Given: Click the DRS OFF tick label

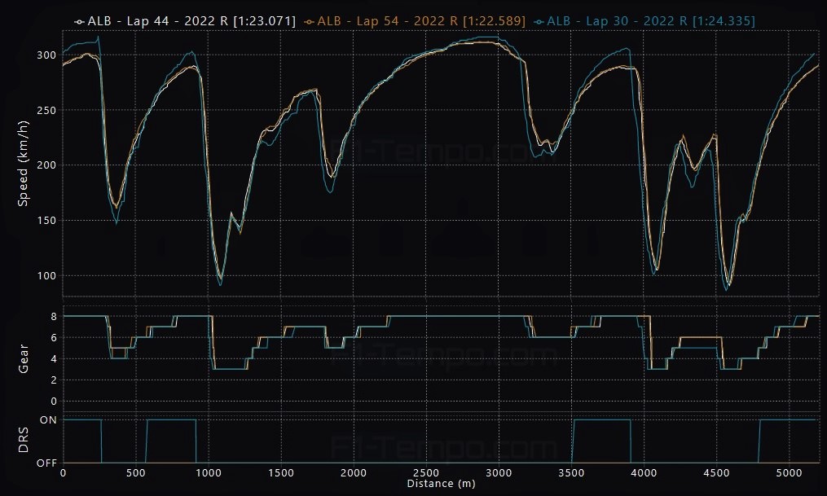Looking at the screenshot, I should (46, 463).
